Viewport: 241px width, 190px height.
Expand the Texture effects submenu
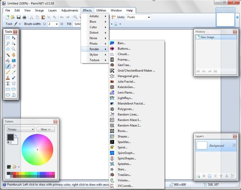pyautogui.click(x=95, y=60)
